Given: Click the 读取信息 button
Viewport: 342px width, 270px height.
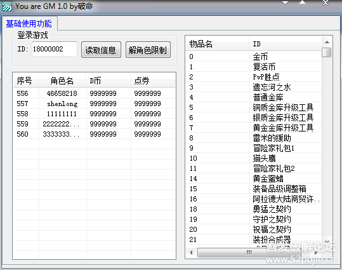Looking at the screenshot, I should (101, 50).
